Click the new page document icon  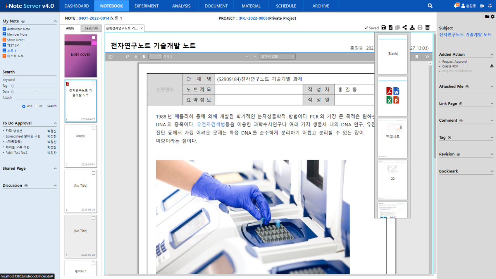click(x=391, y=28)
